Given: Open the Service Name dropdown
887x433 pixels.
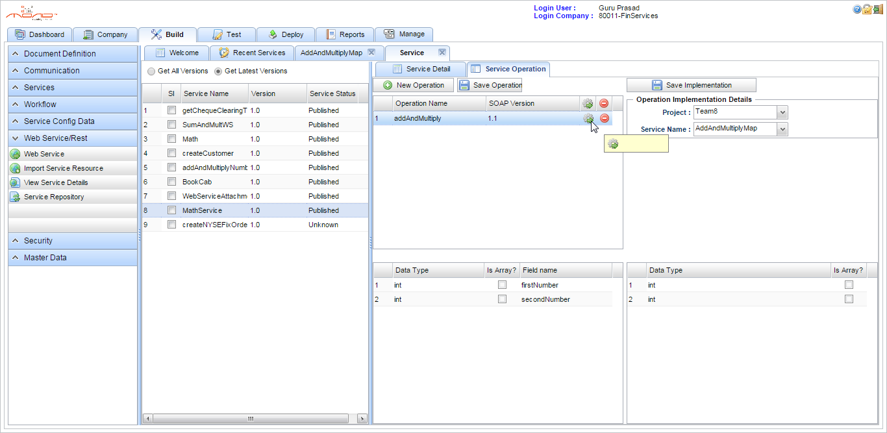Looking at the screenshot, I should point(782,129).
